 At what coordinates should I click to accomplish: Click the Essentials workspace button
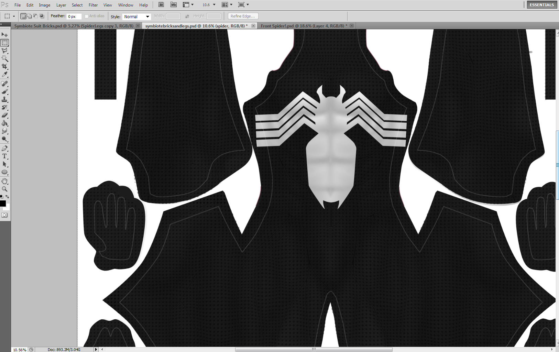point(542,4)
